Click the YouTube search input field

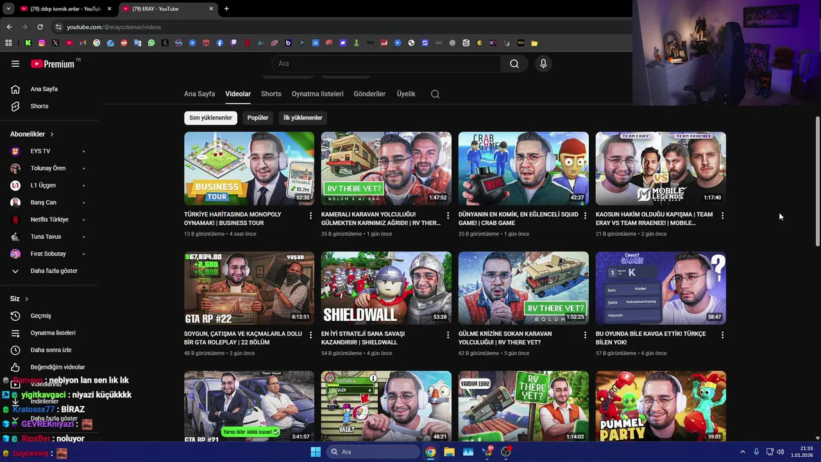click(x=387, y=64)
